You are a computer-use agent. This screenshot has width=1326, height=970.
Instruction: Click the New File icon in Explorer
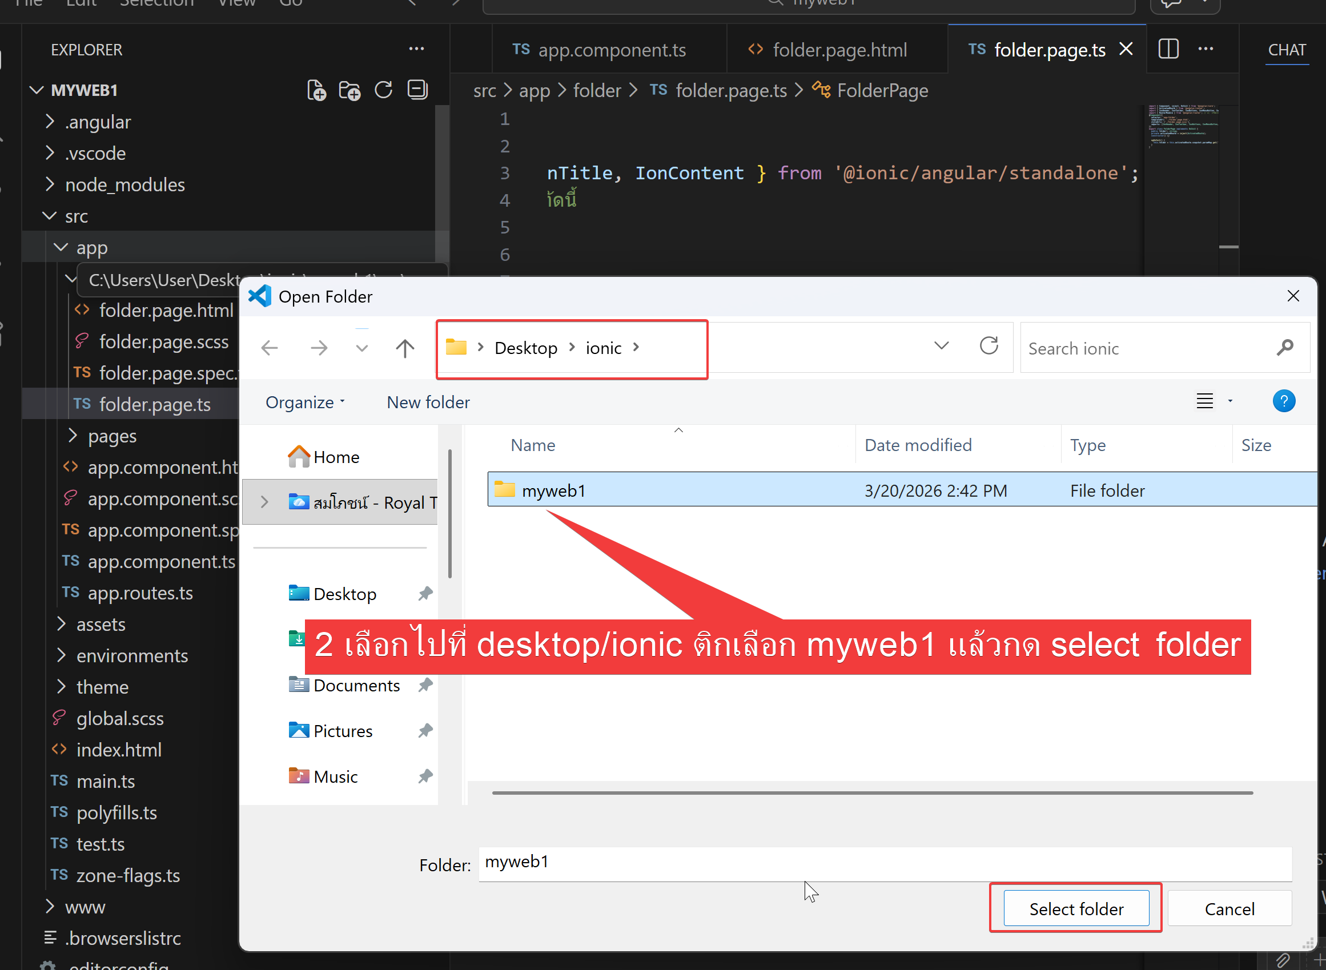[316, 90]
